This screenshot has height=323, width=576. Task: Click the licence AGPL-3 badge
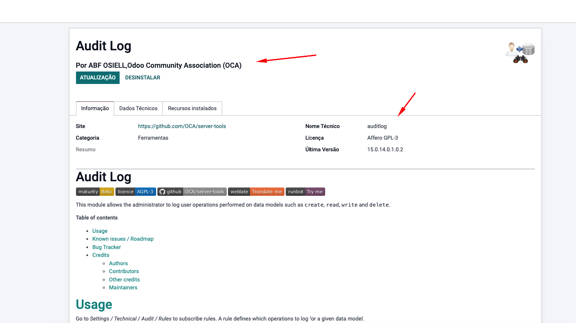tap(136, 192)
